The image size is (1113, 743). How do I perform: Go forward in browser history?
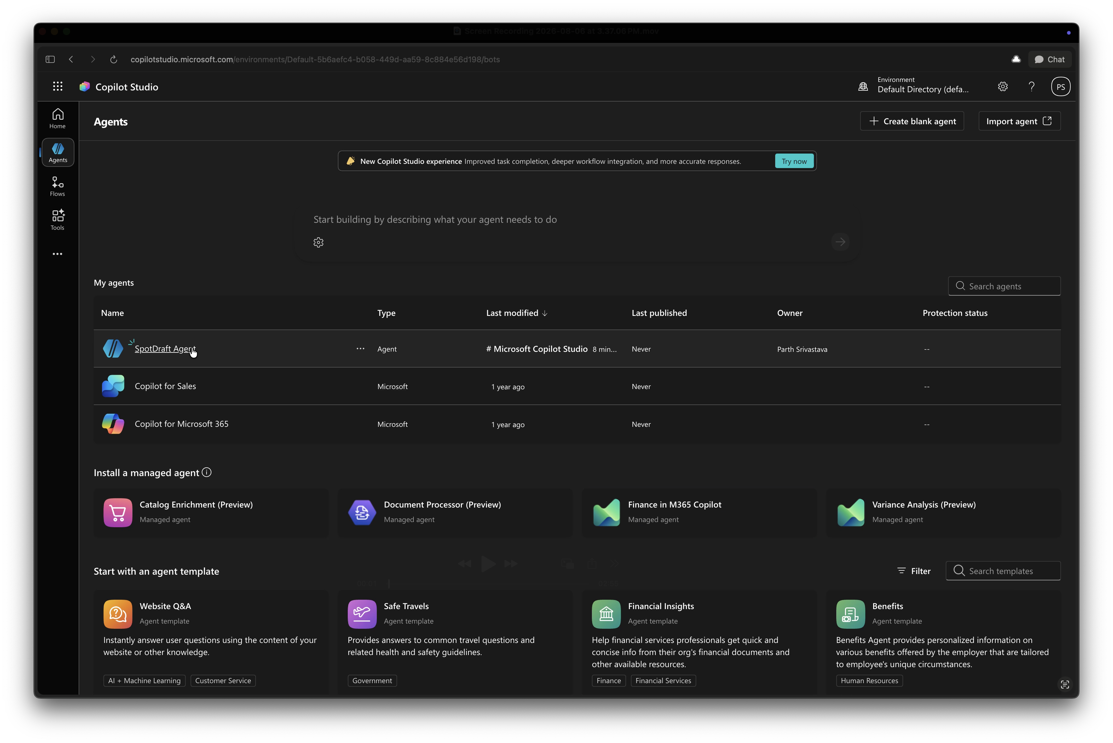coord(93,59)
